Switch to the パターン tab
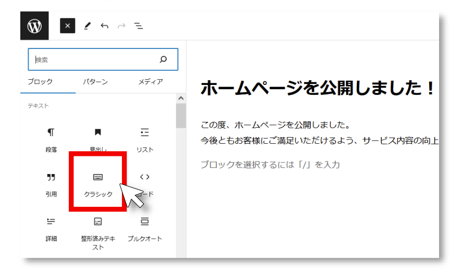Screen dimensions: 462x272 pos(95,82)
